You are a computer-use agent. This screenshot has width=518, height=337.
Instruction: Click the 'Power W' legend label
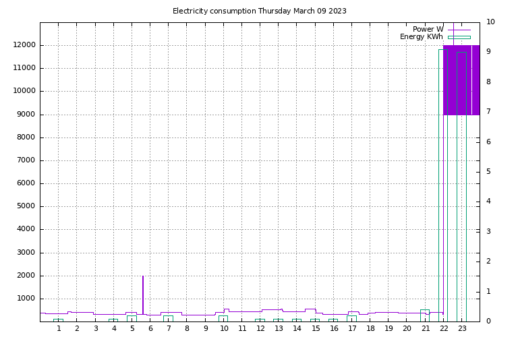428,30
